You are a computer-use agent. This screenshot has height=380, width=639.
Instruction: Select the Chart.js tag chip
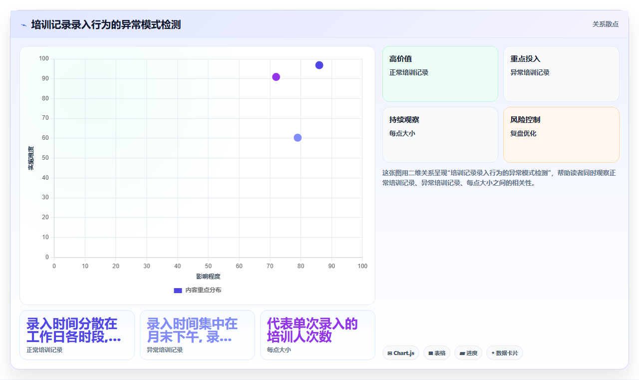point(401,353)
